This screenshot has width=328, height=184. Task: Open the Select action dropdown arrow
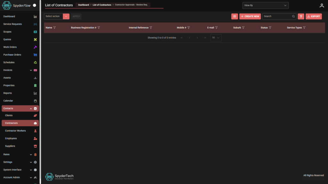point(66,16)
